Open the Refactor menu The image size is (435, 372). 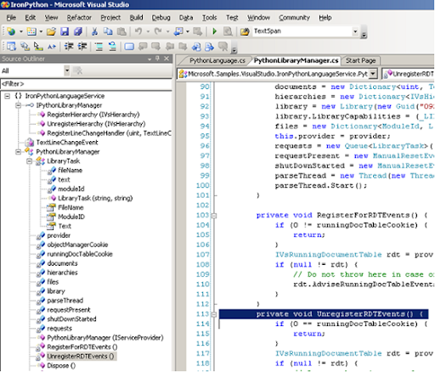pyautogui.click(x=79, y=18)
